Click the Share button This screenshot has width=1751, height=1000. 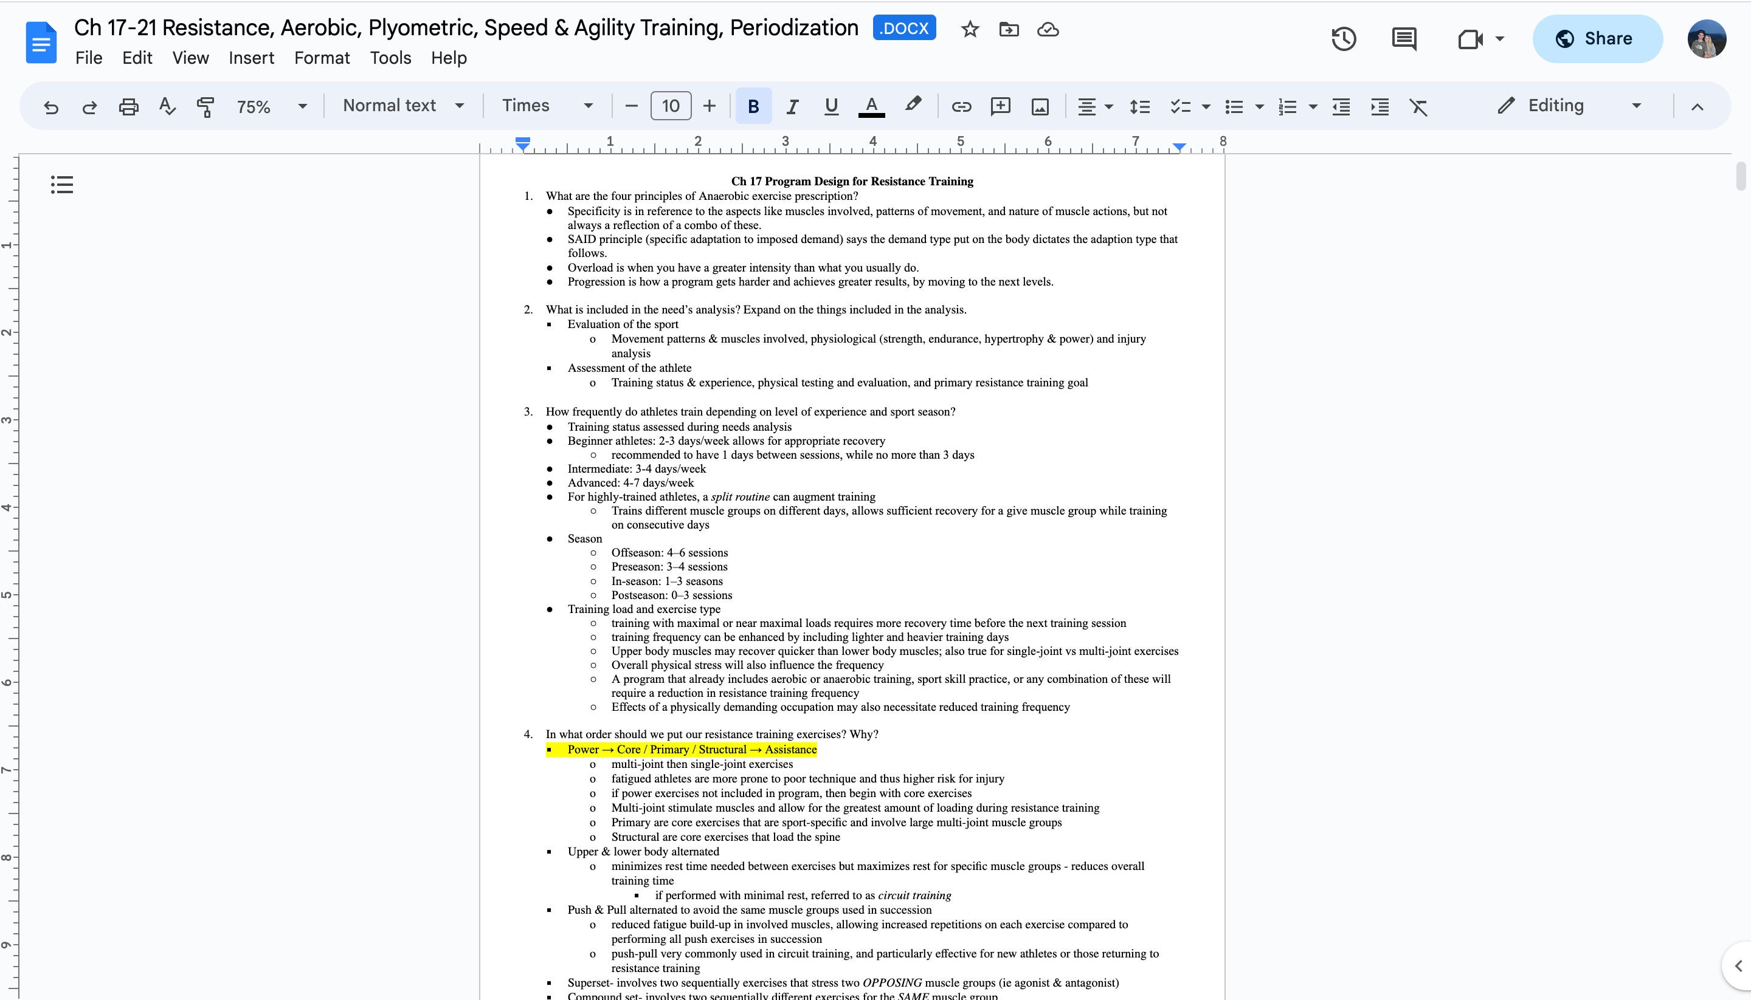[1598, 38]
